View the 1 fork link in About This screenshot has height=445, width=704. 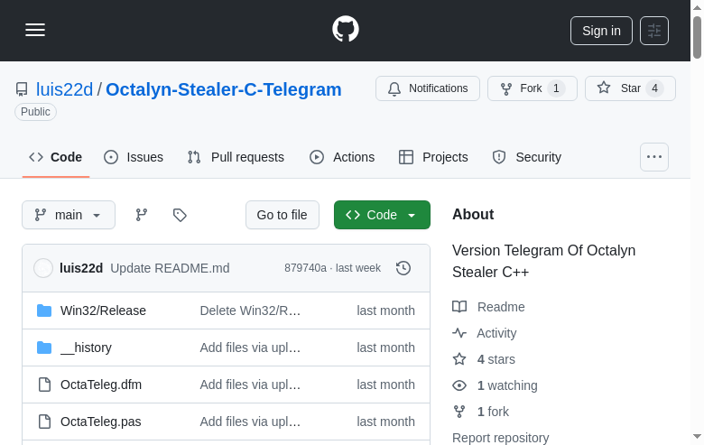click(480, 412)
